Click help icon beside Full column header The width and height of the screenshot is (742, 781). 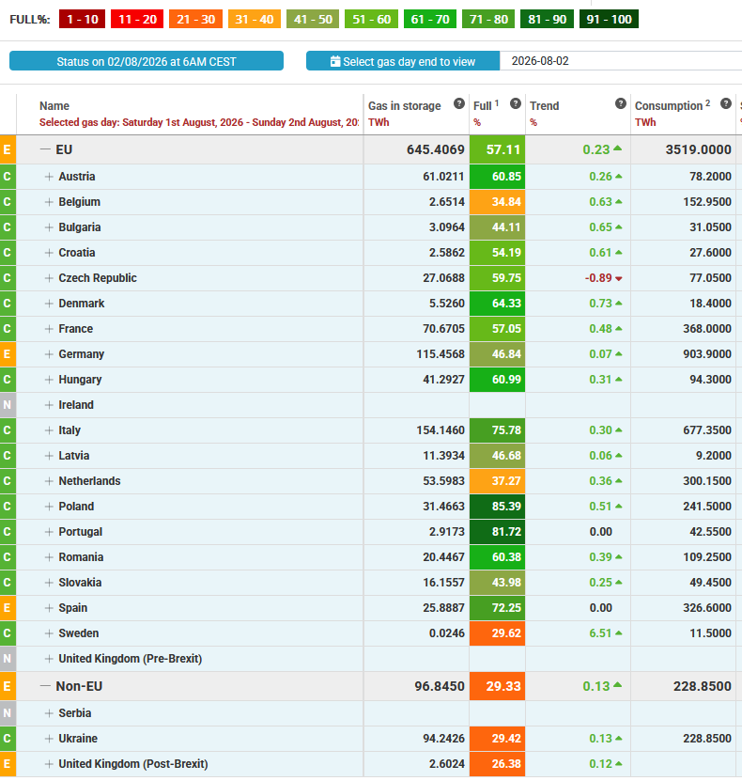516,103
